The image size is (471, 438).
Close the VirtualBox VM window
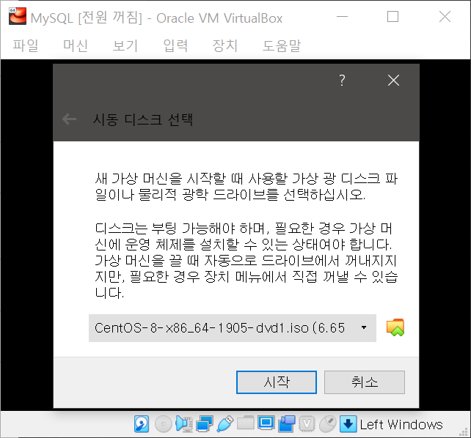tap(445, 17)
